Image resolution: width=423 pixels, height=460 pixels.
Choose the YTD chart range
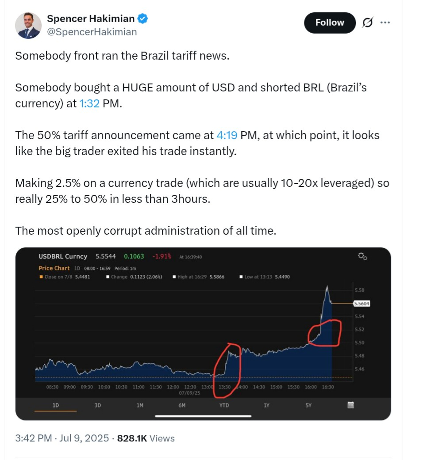click(x=224, y=405)
